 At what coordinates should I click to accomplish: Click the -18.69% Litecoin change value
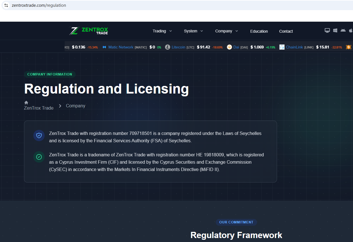217,47
